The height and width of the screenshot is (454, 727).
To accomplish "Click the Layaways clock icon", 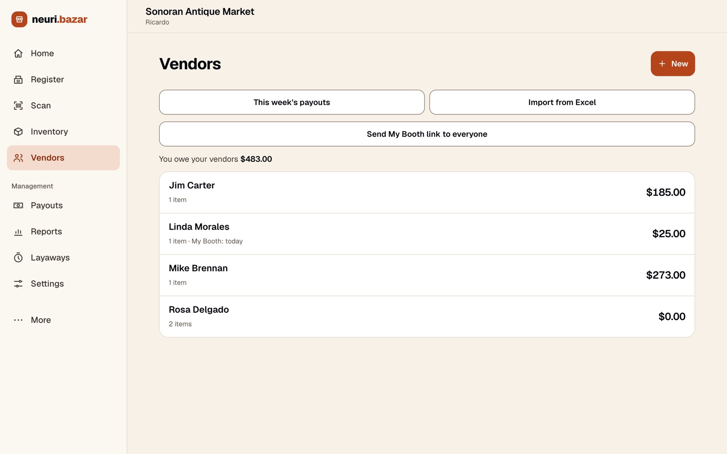I will click(x=18, y=258).
